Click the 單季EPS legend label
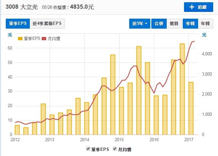The height and width of the screenshot is (156, 218). [x=32, y=39]
